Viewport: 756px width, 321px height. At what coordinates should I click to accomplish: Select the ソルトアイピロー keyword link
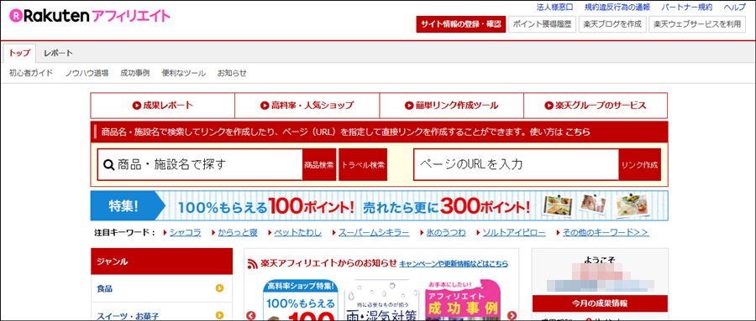tap(514, 233)
